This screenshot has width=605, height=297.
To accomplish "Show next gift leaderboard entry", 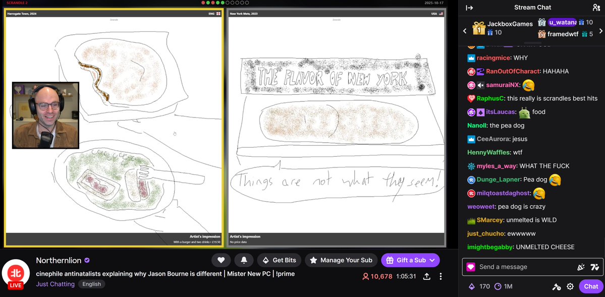I will pyautogui.click(x=601, y=31).
